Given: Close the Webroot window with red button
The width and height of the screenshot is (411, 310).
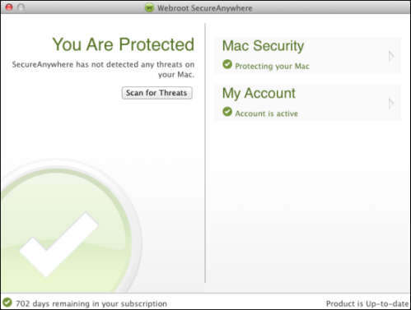Looking at the screenshot, I should 9,7.
